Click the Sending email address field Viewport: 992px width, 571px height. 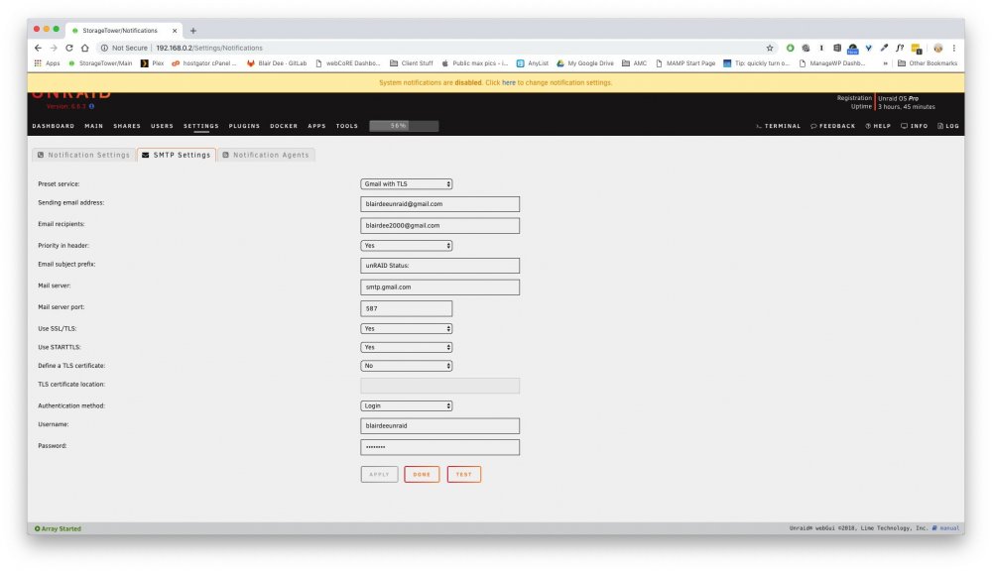coord(439,204)
